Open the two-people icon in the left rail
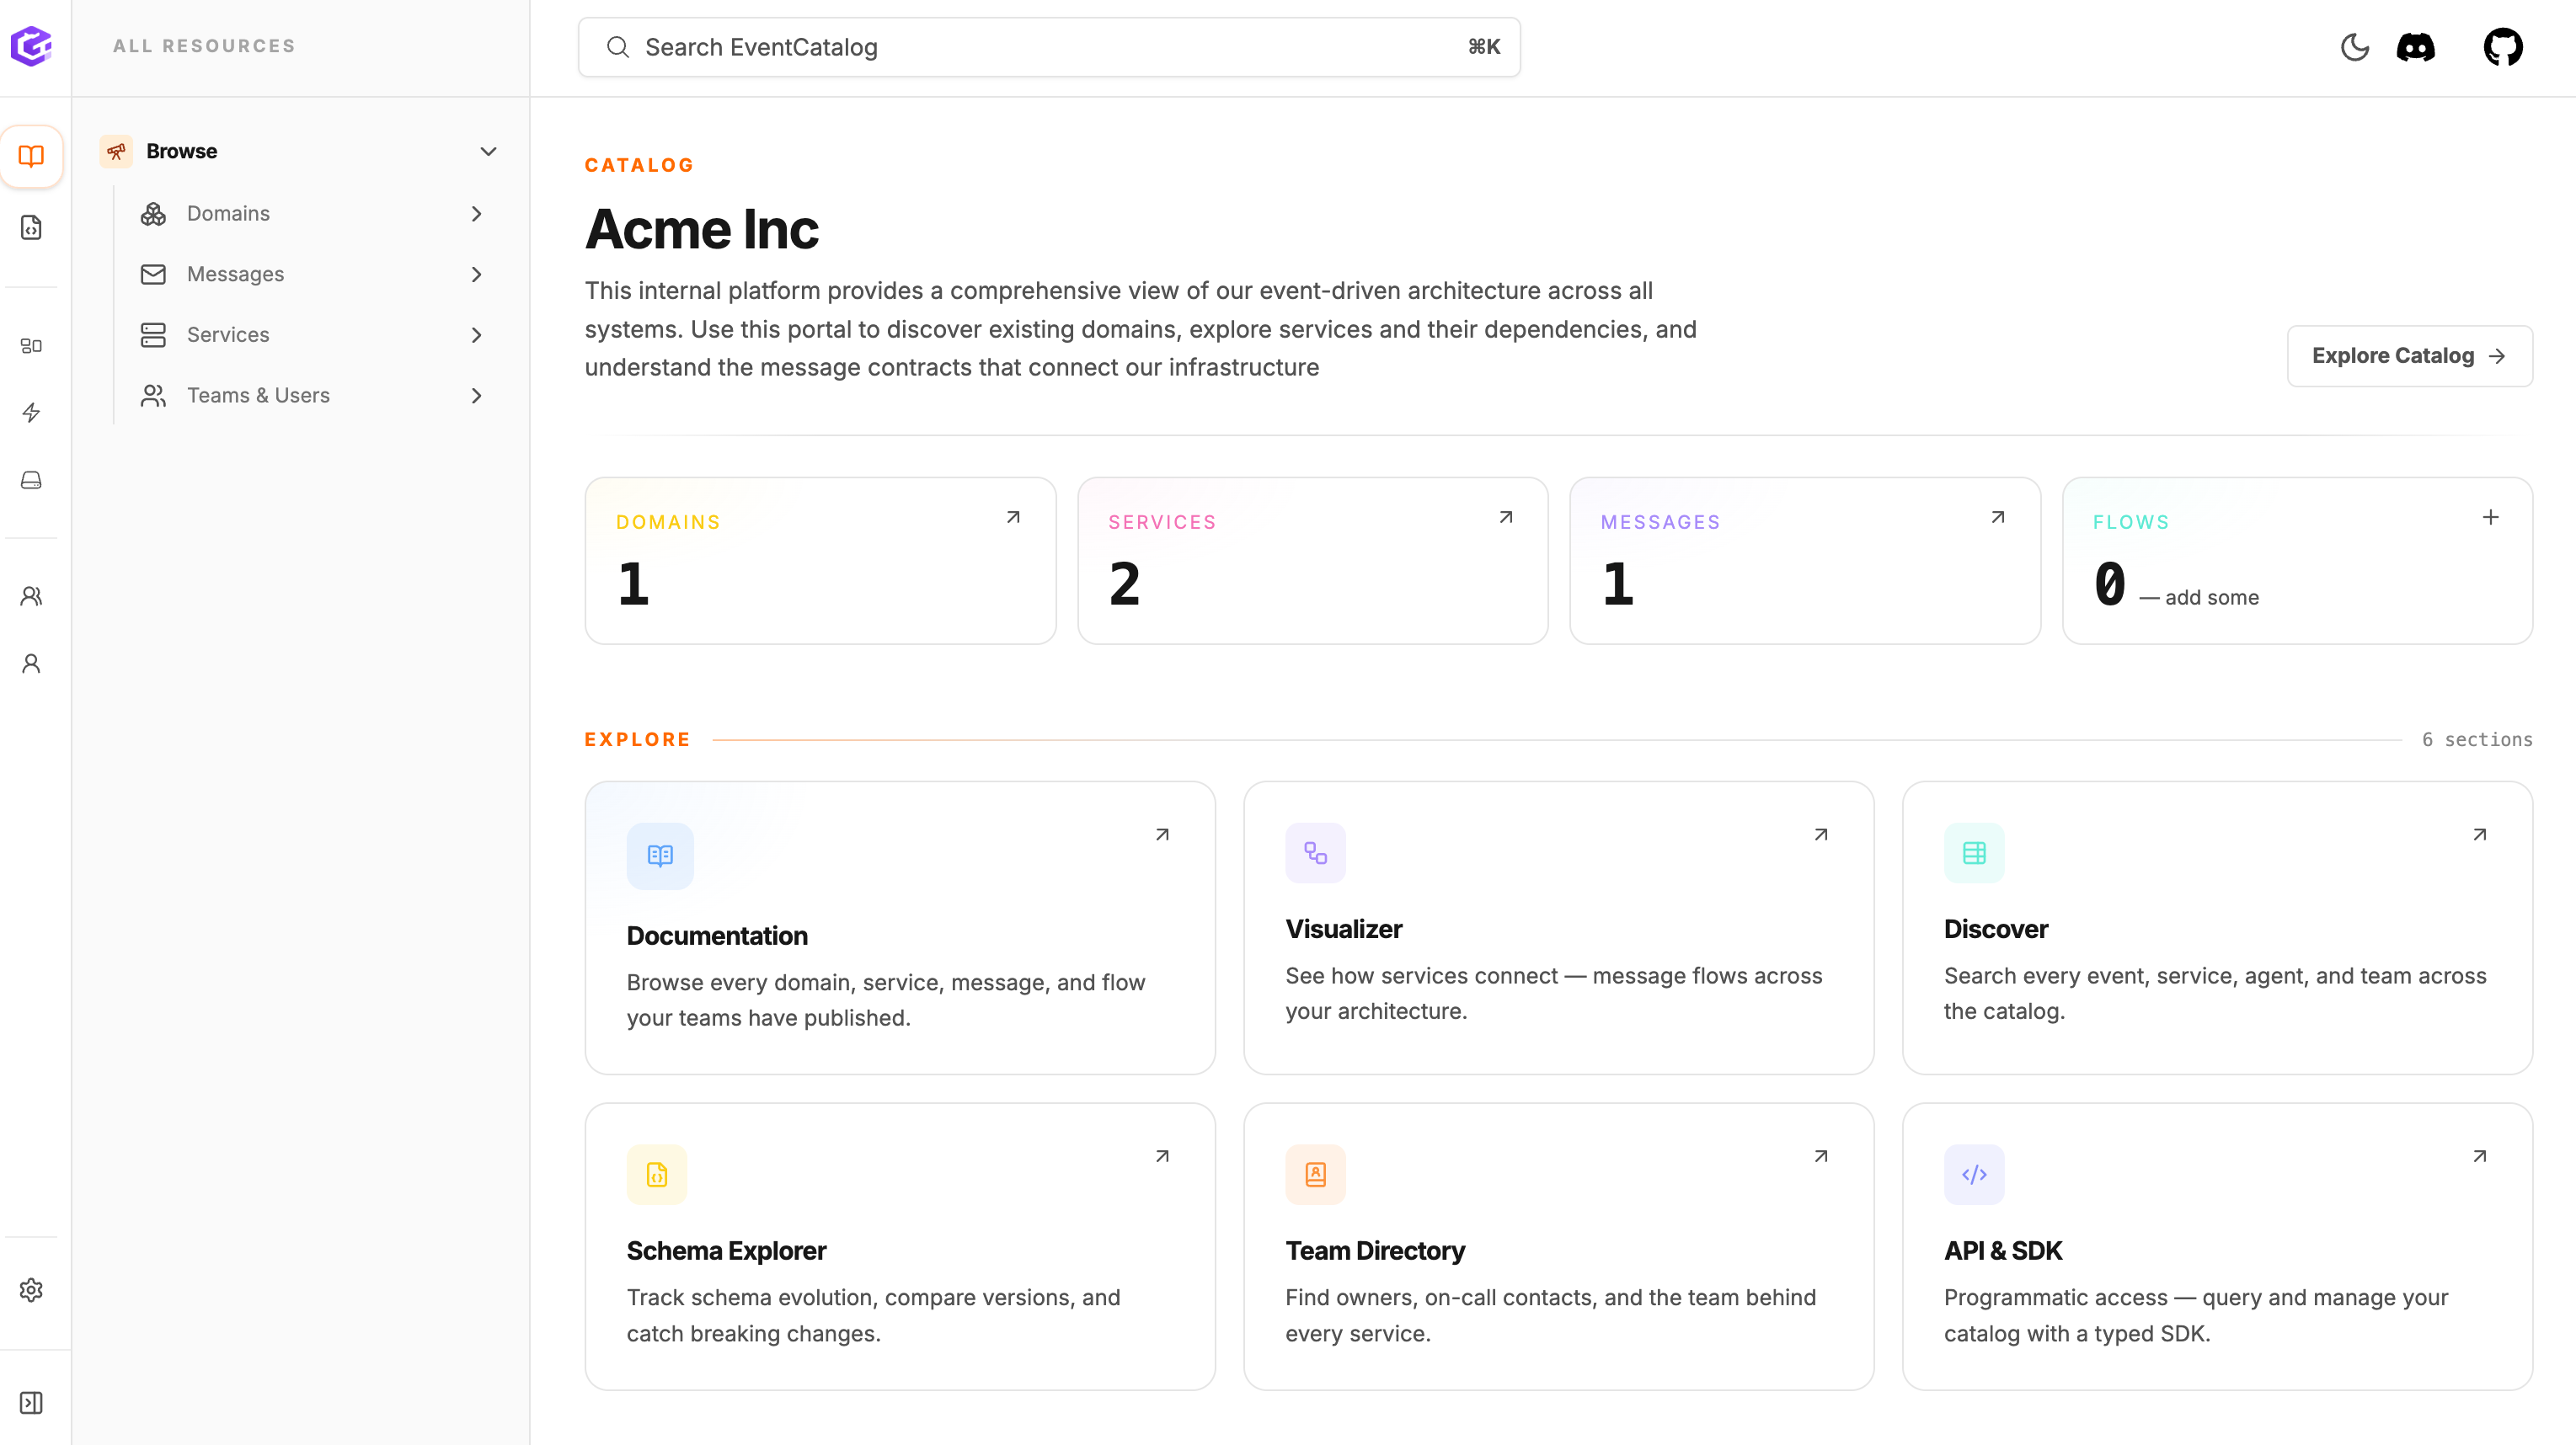Viewport: 2576px width, 1445px height. 31,596
